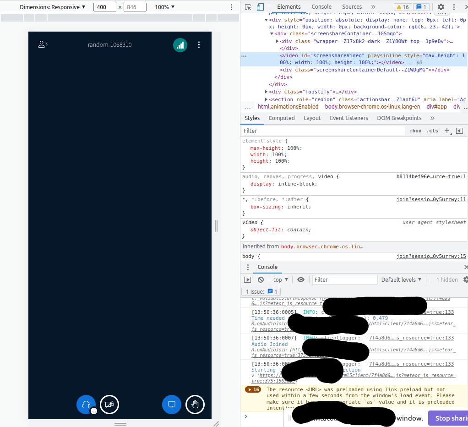Screen dimensions: 468x427
Task: Check connection status via the signal bars icon
Action: 180,45
